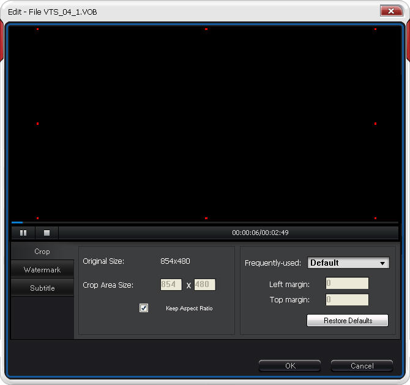Click the right-middle crop handle
410x385 pixels.
(x=375, y=124)
